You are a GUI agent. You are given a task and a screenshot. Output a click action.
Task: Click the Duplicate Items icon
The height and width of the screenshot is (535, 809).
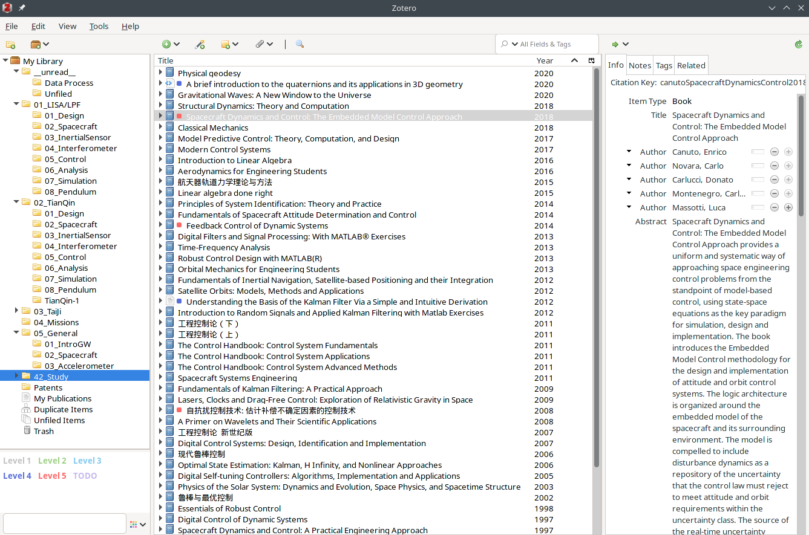(26, 409)
